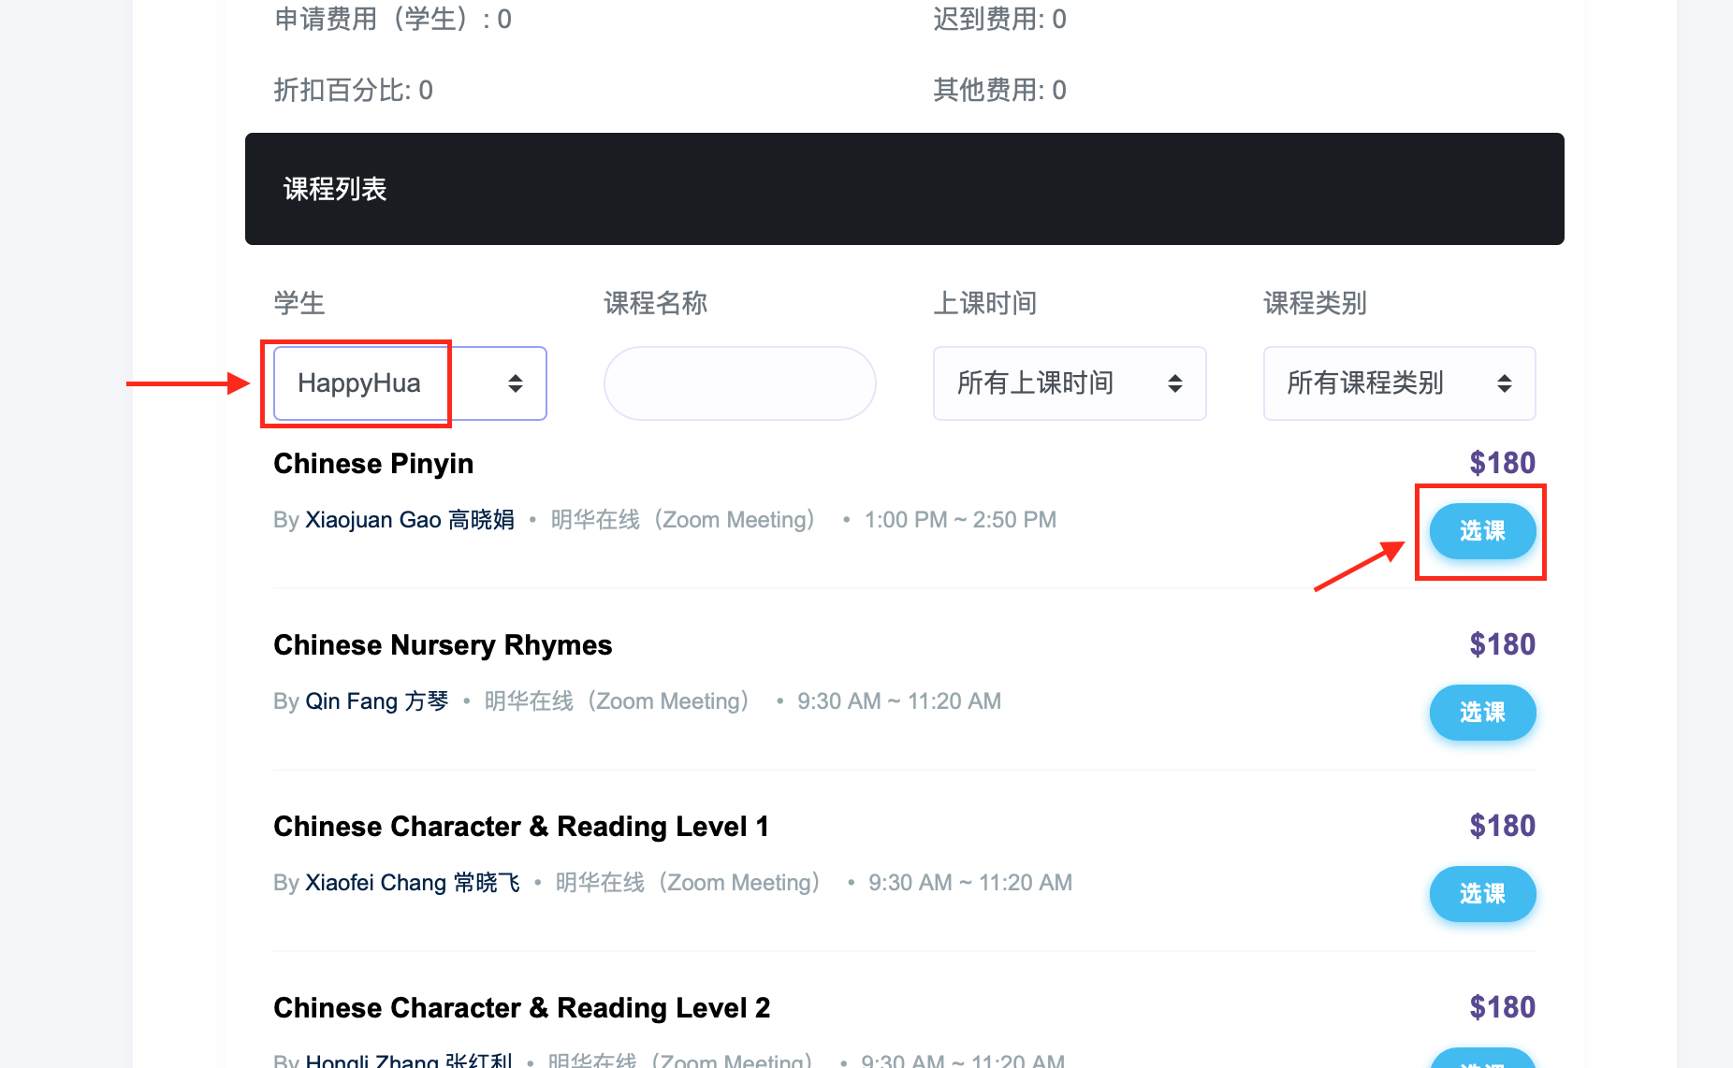Open the student dropdown showing HappyHua

(x=410, y=383)
